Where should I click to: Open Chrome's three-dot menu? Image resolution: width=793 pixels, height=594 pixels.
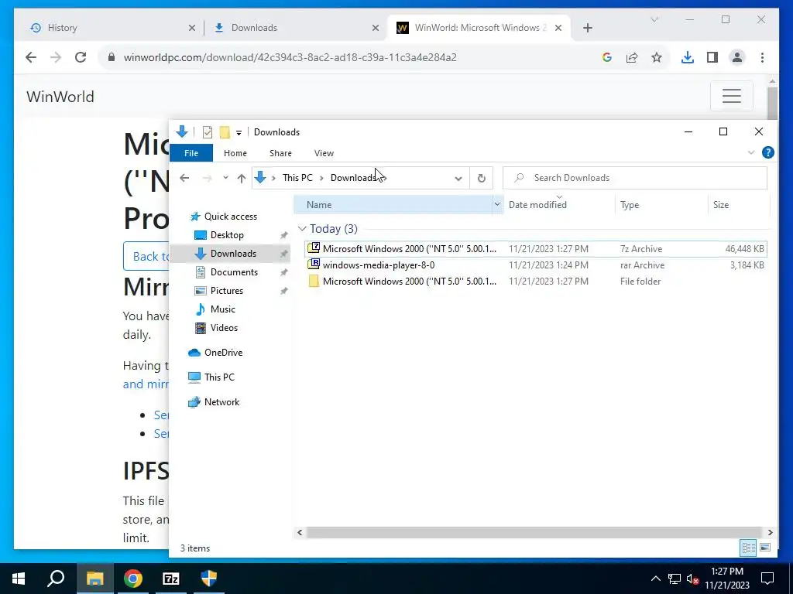point(762,57)
